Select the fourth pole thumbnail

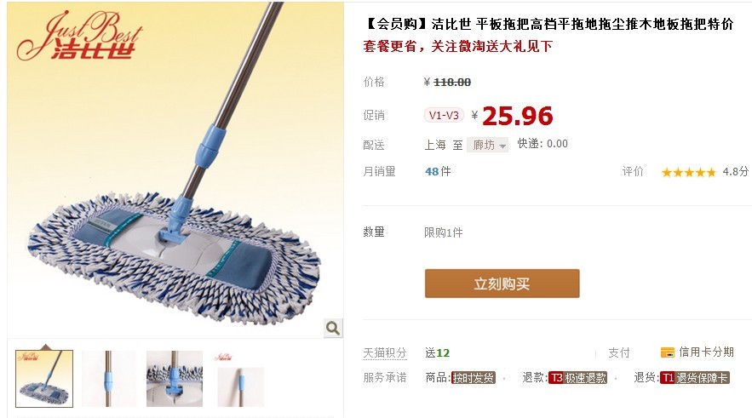[239, 379]
